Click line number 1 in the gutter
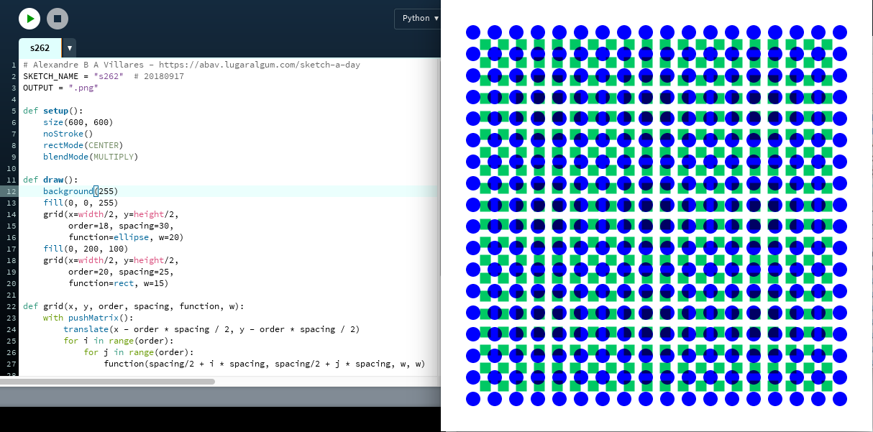The height and width of the screenshot is (432, 873). 13,65
